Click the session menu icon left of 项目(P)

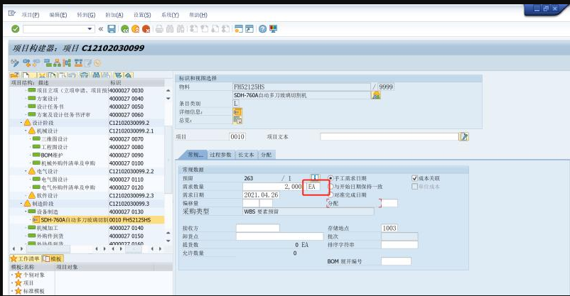click(x=12, y=13)
